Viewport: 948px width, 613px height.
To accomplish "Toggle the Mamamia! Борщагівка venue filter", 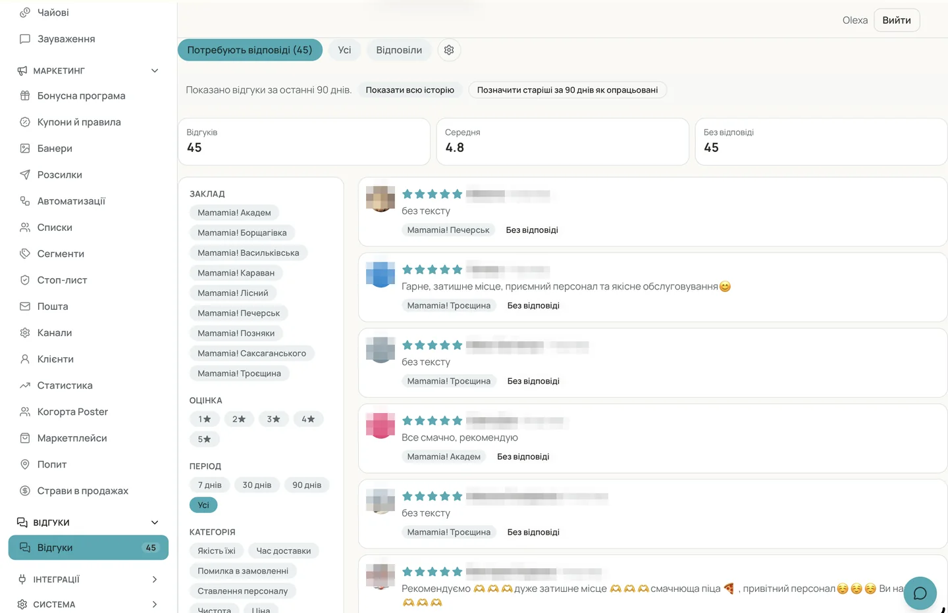I will [x=242, y=232].
